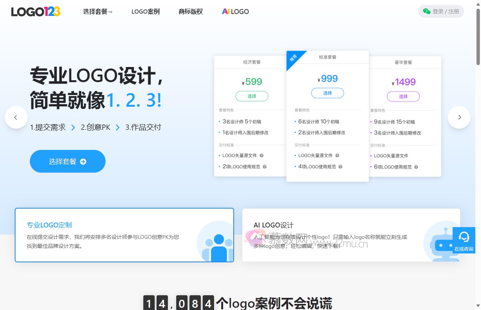Click help icon beside 4项LOGO使用规范
This screenshot has height=310, width=481.
tap(340, 167)
